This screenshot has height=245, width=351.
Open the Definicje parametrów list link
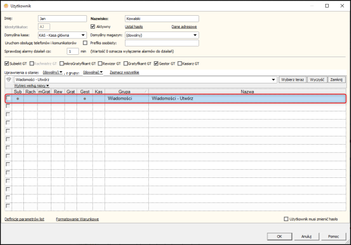25,219
